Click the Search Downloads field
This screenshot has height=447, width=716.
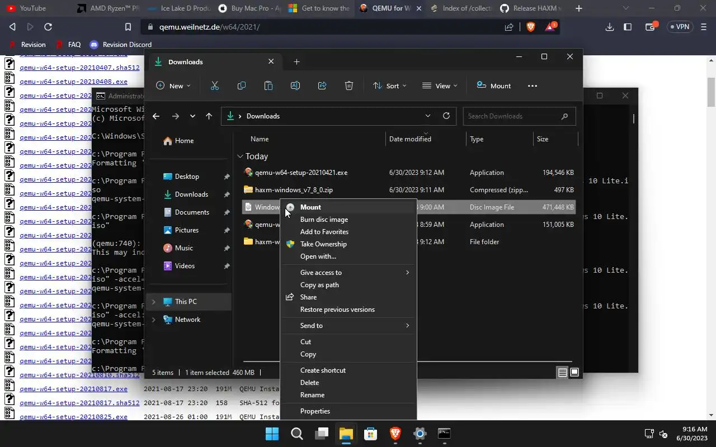(x=519, y=116)
